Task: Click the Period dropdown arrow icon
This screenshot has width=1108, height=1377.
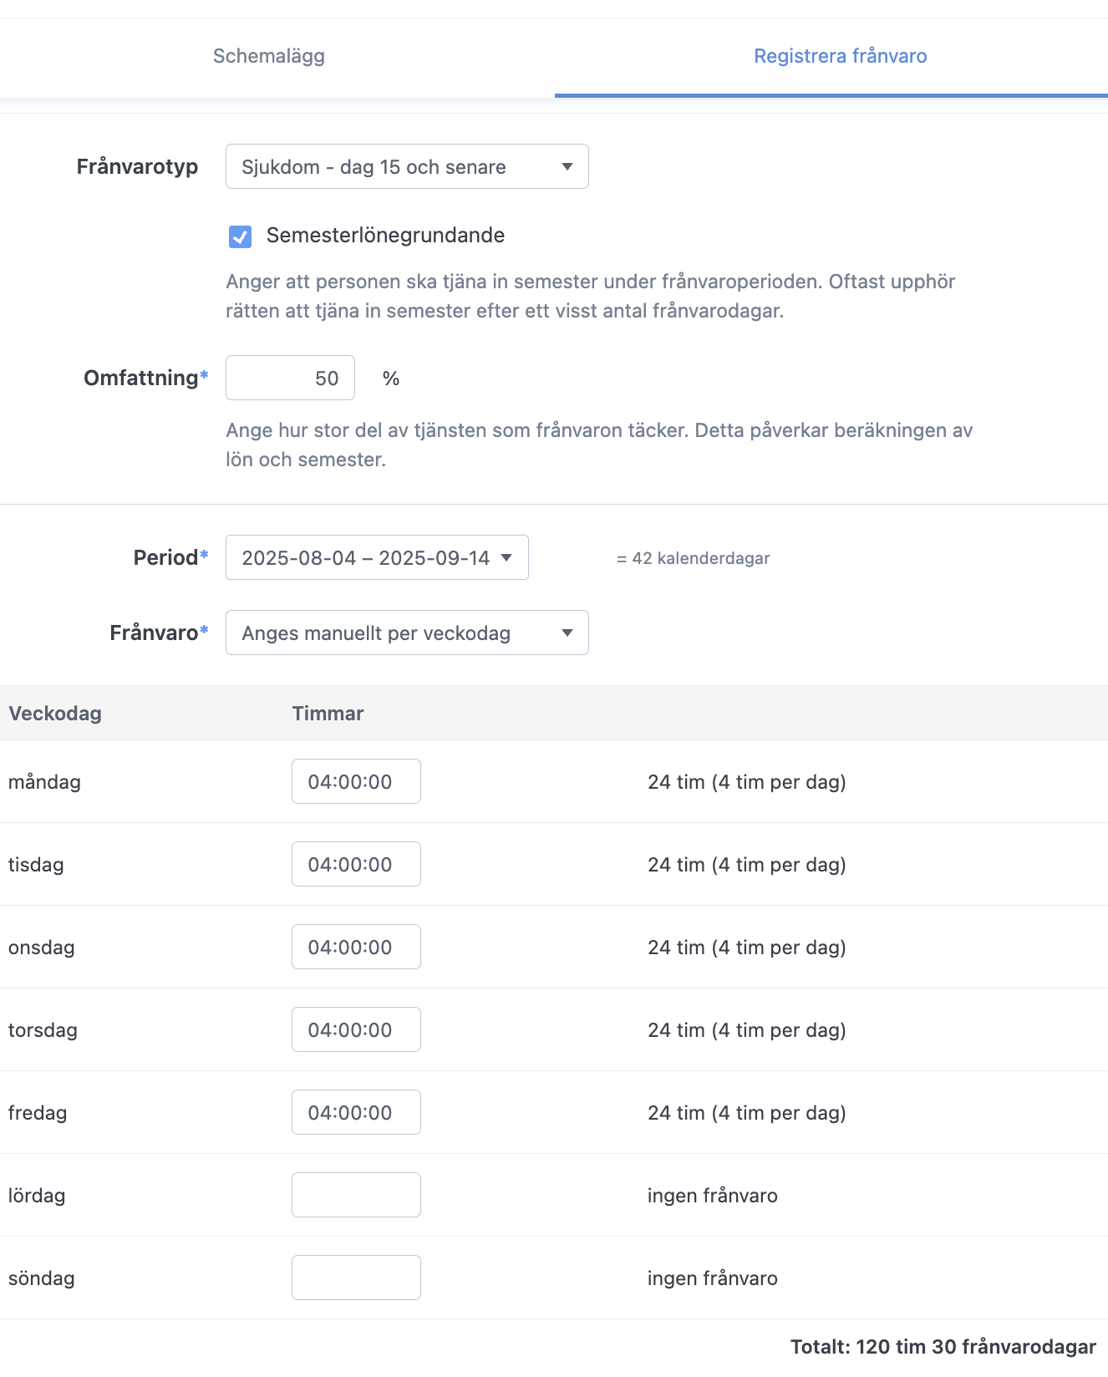Action: coord(506,557)
